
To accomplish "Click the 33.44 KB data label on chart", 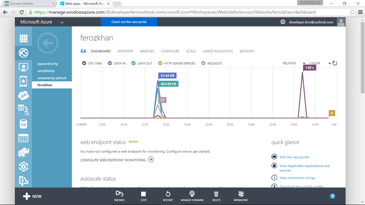I will click(x=168, y=75).
